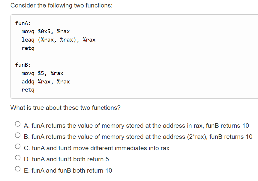Click the first retq line under funA

(28, 48)
